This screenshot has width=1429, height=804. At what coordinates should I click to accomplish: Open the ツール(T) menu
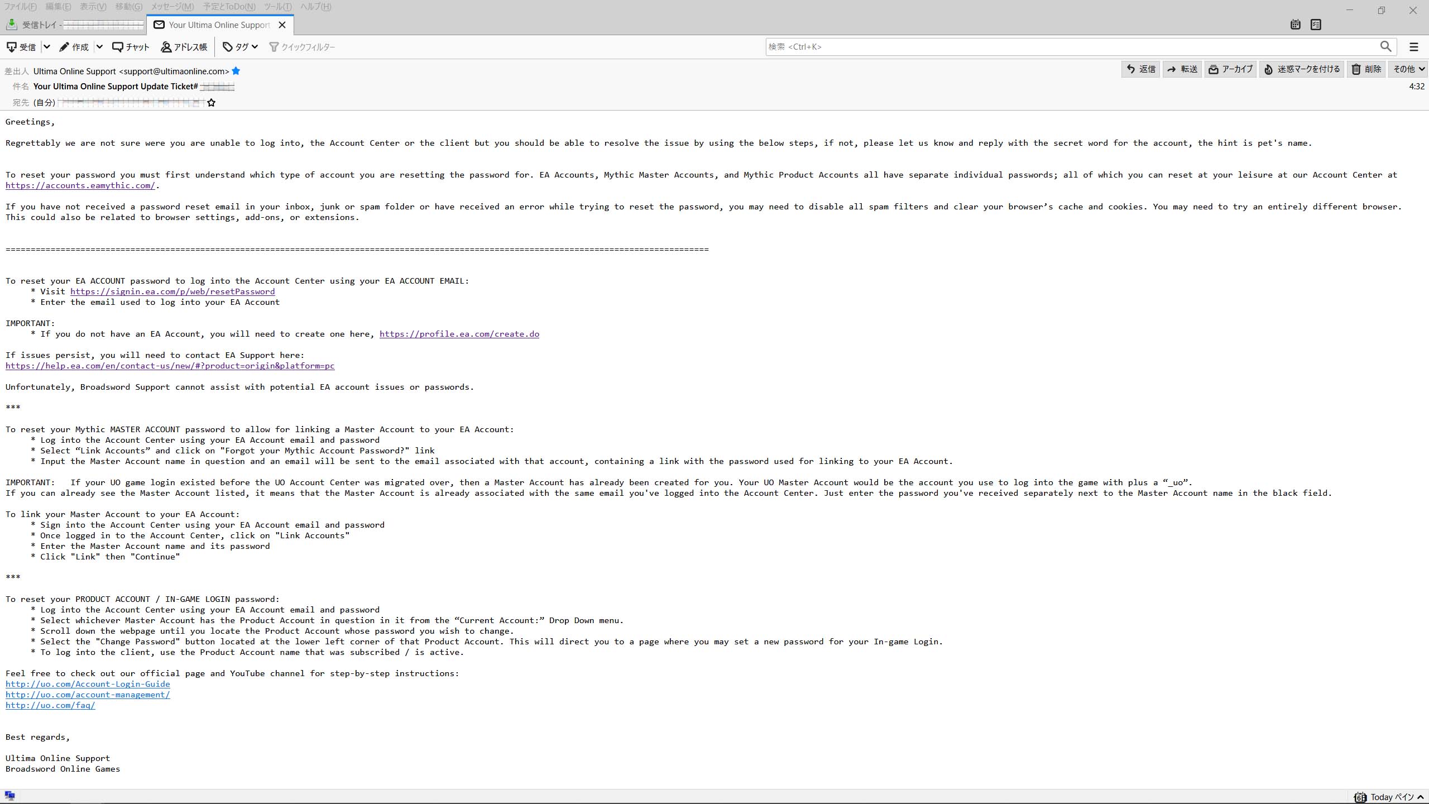click(x=277, y=7)
